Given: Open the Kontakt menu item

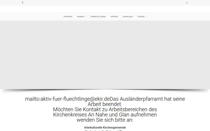Looking at the screenshot, I should pyautogui.click(x=141, y=16).
